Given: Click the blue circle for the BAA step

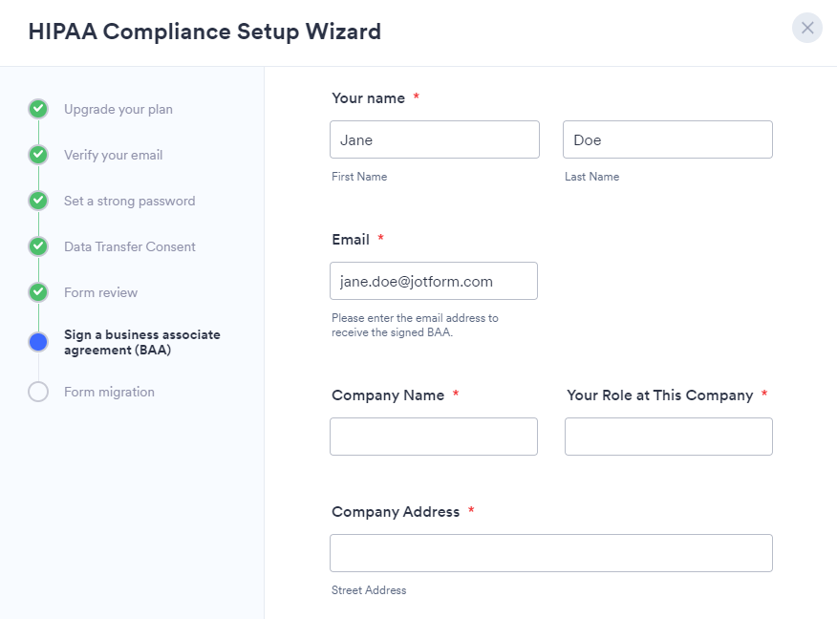Looking at the screenshot, I should tap(38, 342).
